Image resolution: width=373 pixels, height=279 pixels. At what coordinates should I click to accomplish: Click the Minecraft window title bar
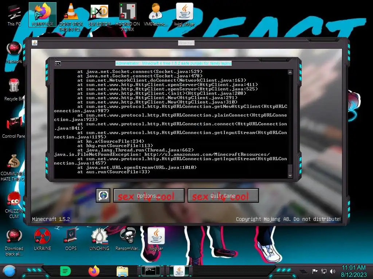pos(186,43)
